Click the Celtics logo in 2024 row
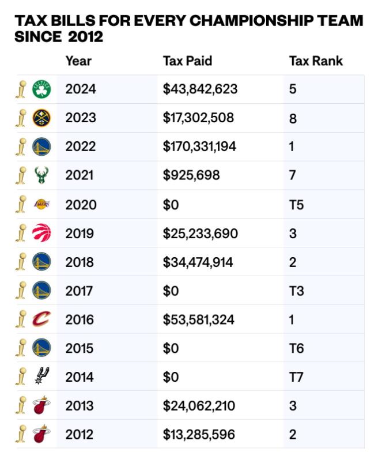Viewport: 382px width, 459px height. click(x=41, y=89)
